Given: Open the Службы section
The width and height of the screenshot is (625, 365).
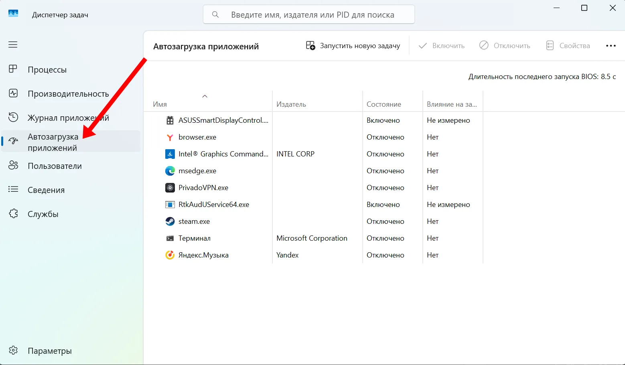Looking at the screenshot, I should point(71,214).
